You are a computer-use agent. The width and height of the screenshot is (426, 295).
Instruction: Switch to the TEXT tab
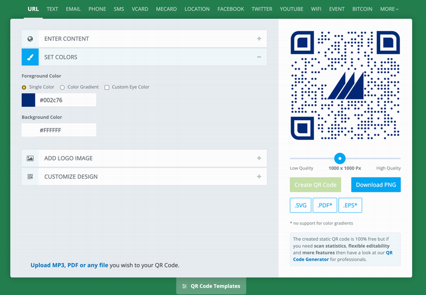[52, 9]
